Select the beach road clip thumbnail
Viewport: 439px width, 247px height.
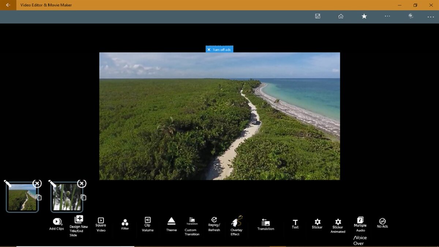click(x=22, y=198)
